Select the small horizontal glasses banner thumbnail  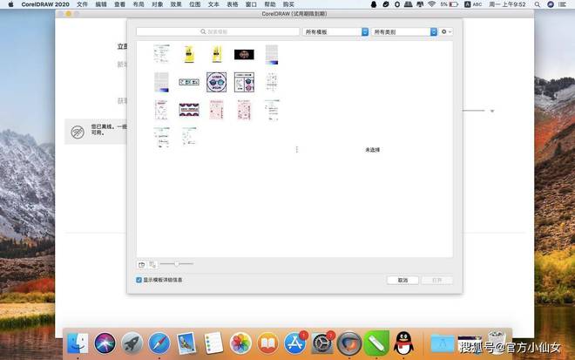click(x=189, y=82)
